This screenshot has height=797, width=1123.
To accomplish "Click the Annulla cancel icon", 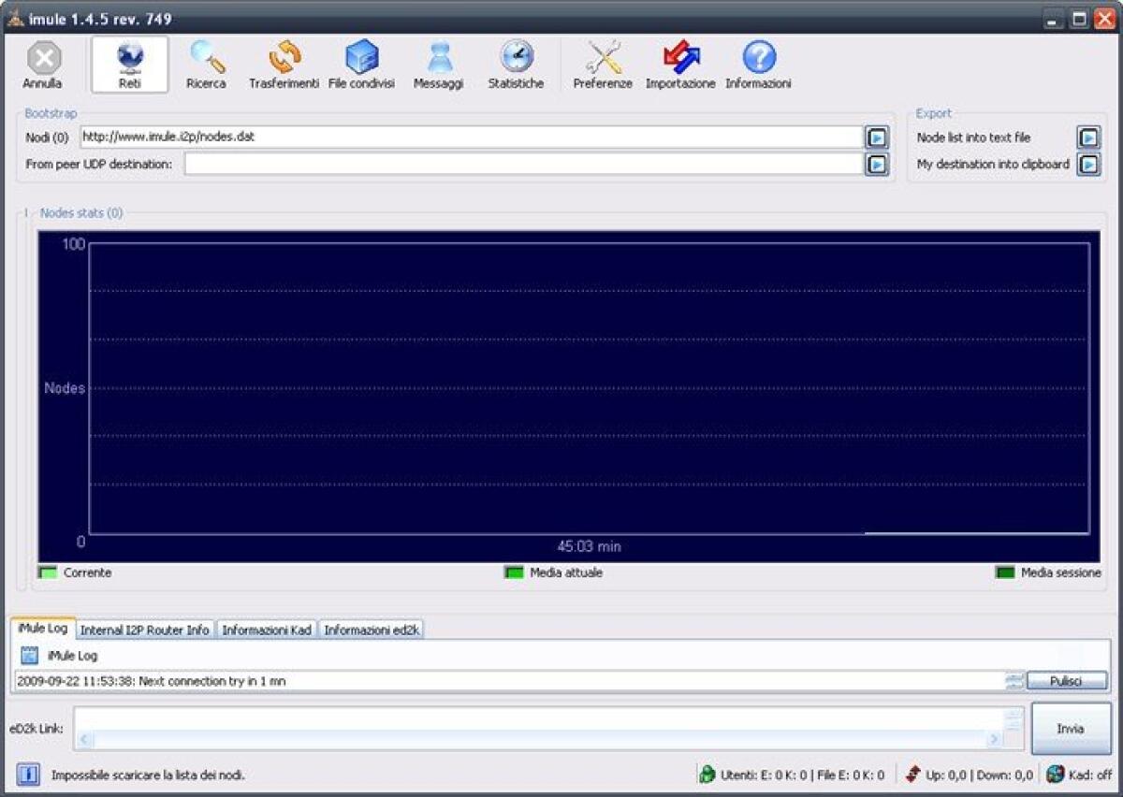I will pyautogui.click(x=43, y=64).
